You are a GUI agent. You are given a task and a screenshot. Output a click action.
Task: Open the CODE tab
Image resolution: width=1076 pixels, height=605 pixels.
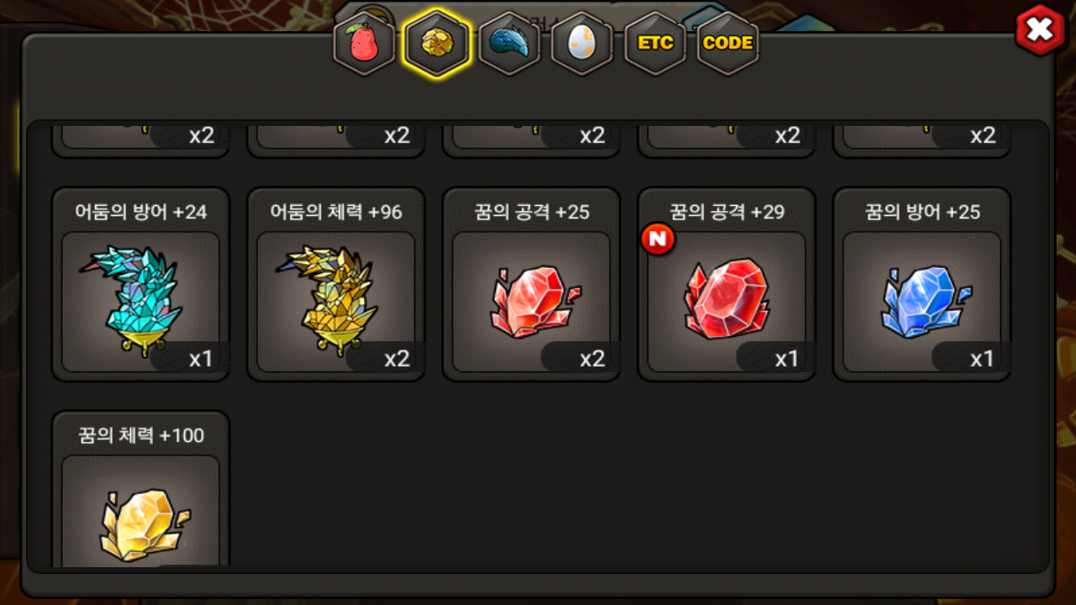click(x=728, y=44)
